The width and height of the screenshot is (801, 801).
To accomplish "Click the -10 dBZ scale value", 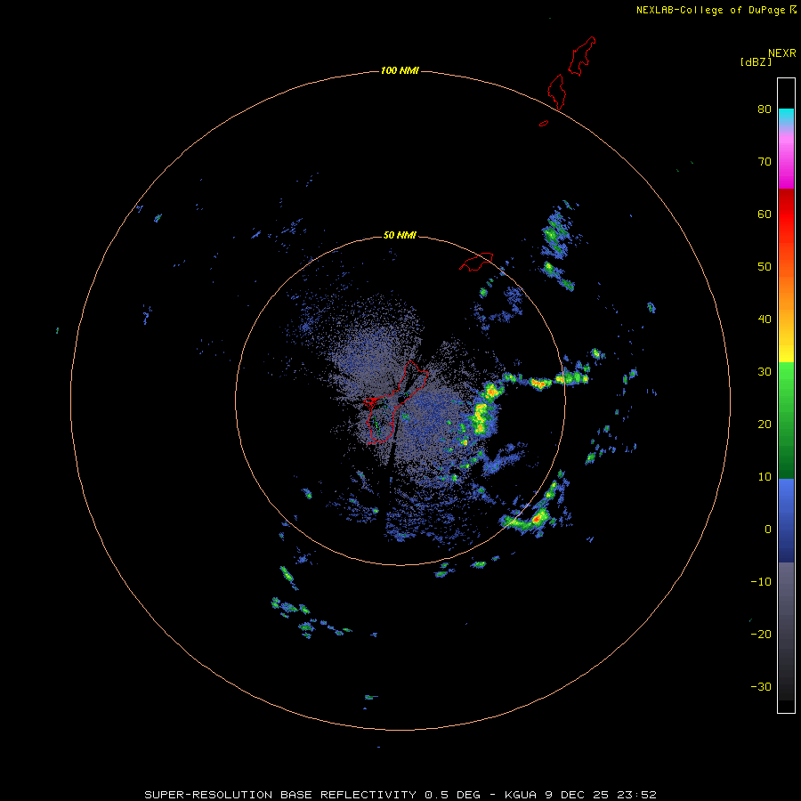I will [761, 581].
